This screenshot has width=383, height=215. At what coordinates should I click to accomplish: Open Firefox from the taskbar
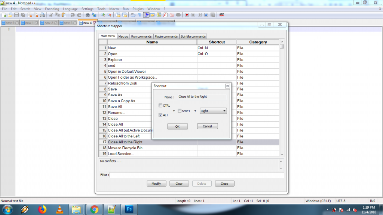(x=42, y=209)
